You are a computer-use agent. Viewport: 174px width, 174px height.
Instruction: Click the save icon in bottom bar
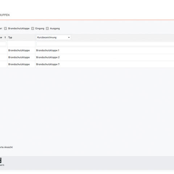click(x=1, y=160)
